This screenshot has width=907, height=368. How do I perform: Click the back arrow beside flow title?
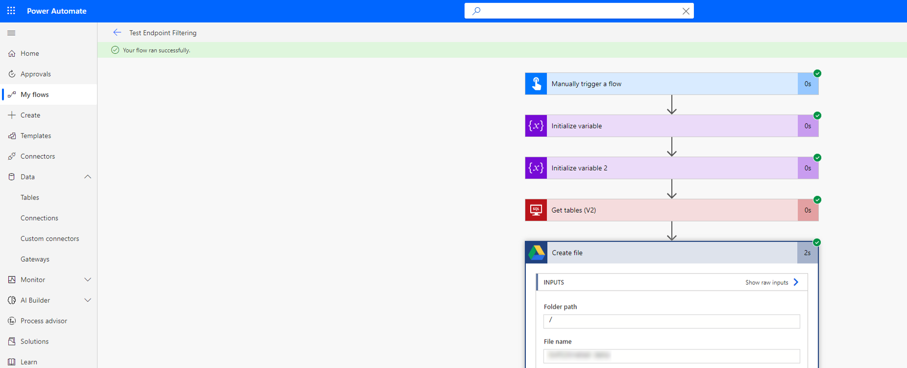[x=117, y=32]
